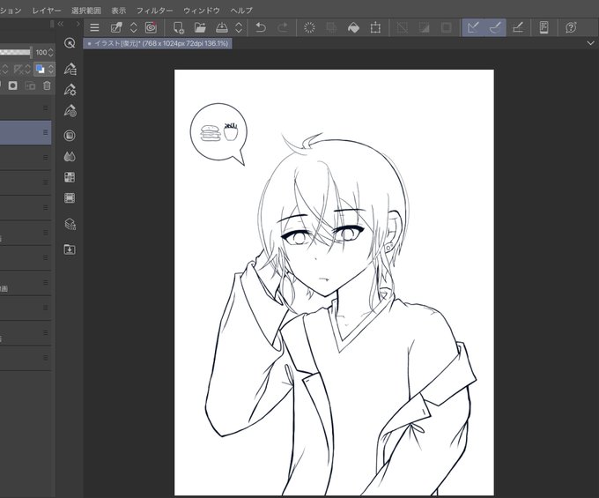
Task: Open the 選択範囲 menu
Action: pos(86,11)
